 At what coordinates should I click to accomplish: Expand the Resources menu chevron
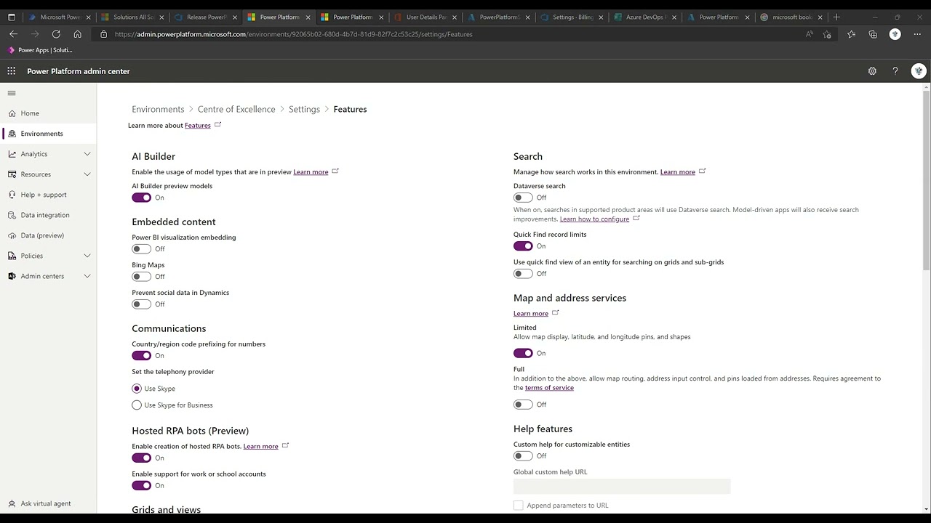coord(87,174)
